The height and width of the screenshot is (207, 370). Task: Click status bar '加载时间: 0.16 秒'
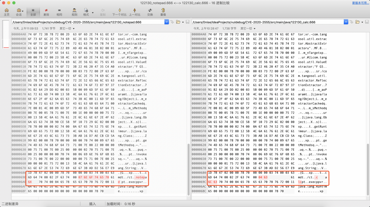(121, 204)
